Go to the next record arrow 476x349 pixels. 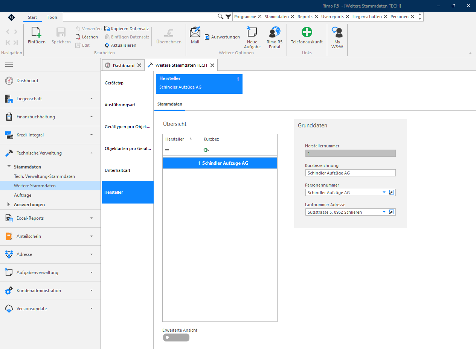pyautogui.click(x=15, y=32)
